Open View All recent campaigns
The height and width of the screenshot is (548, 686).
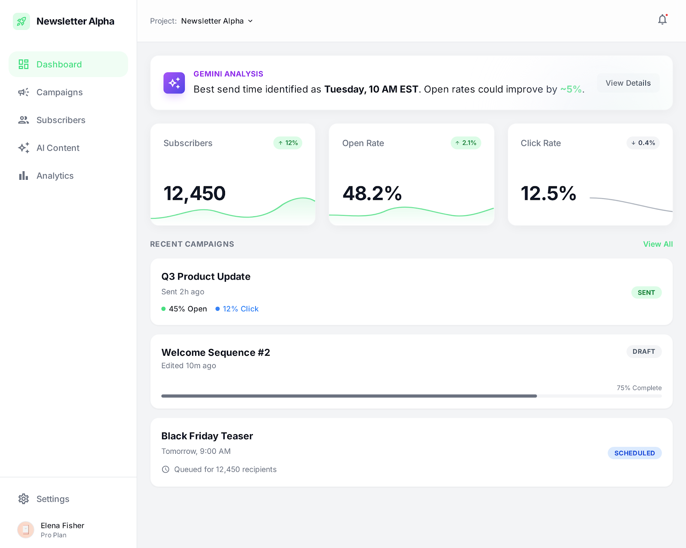(658, 244)
